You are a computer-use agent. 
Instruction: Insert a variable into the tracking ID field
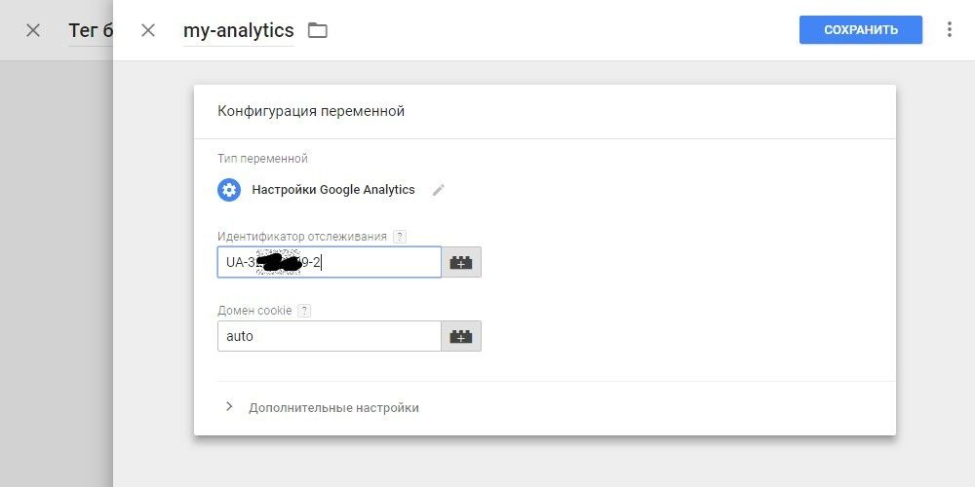click(x=461, y=262)
